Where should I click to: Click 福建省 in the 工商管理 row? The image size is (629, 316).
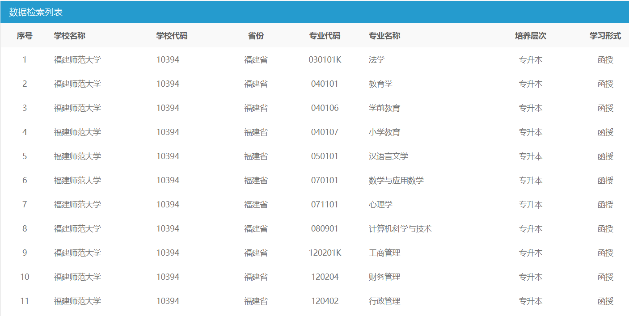coord(256,253)
